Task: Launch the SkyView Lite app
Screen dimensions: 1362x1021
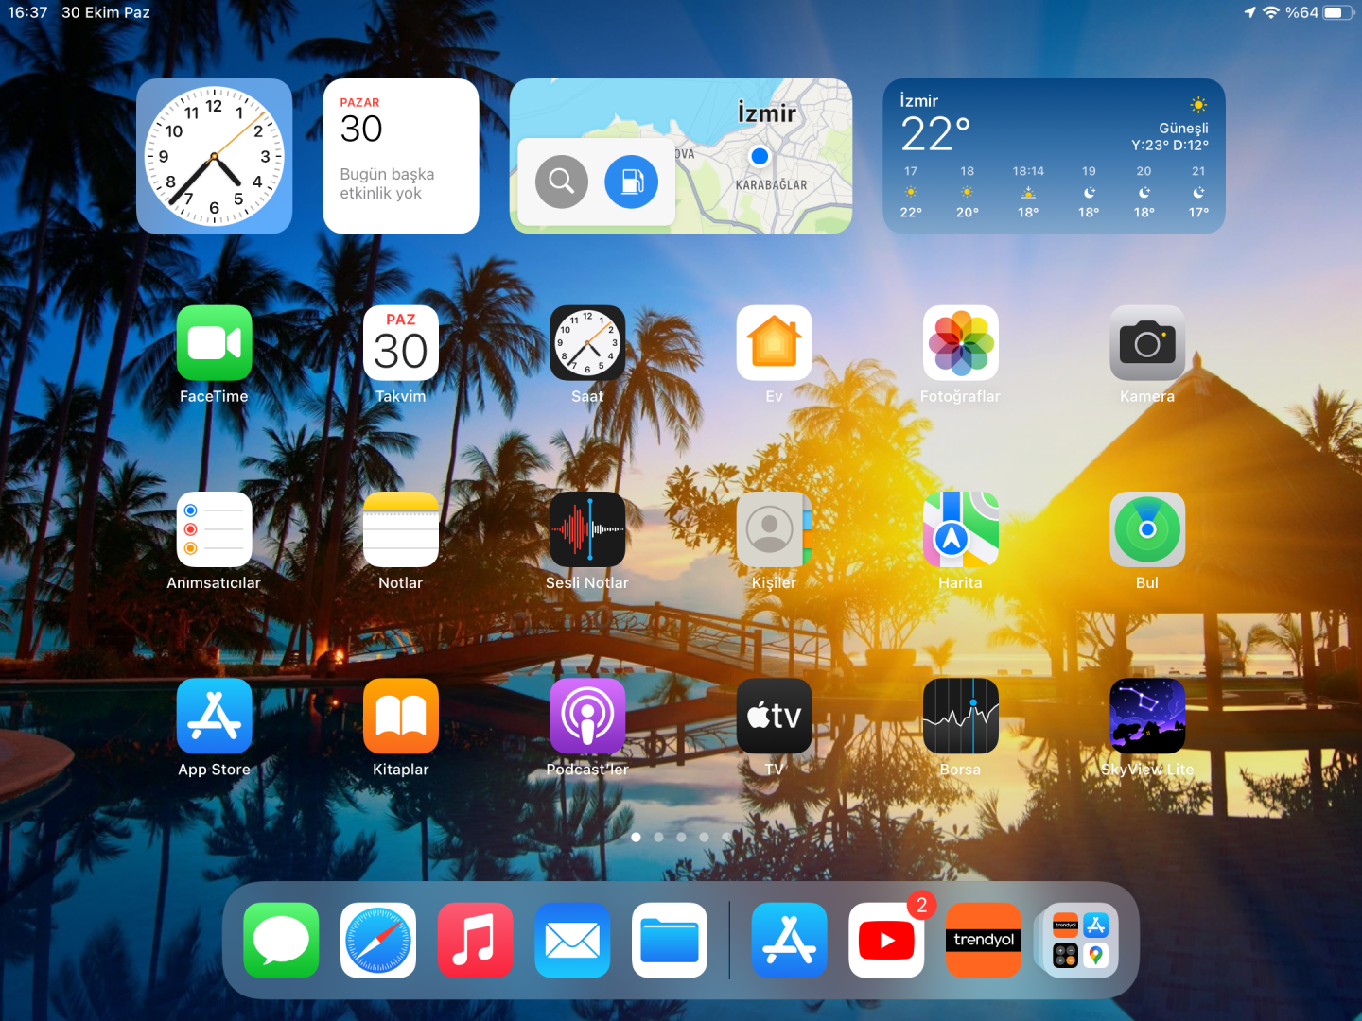Action: click(x=1147, y=716)
